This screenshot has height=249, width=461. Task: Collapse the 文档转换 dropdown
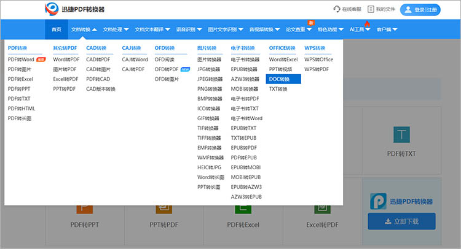click(x=84, y=29)
